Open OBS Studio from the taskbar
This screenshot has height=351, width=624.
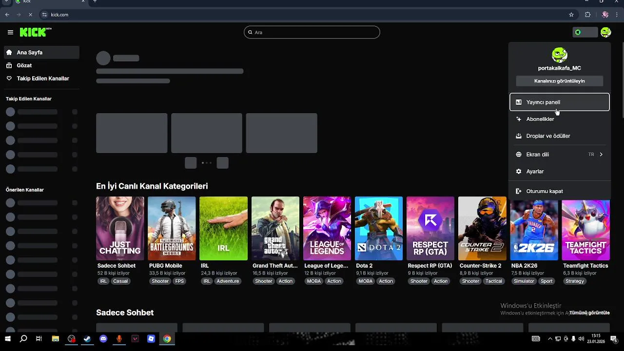click(72, 339)
